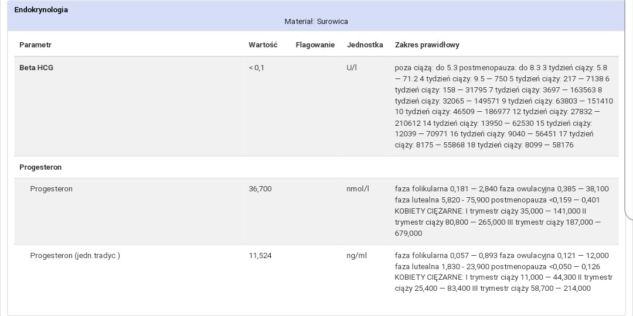Select the bold Progesteron group row

[x=40, y=167]
